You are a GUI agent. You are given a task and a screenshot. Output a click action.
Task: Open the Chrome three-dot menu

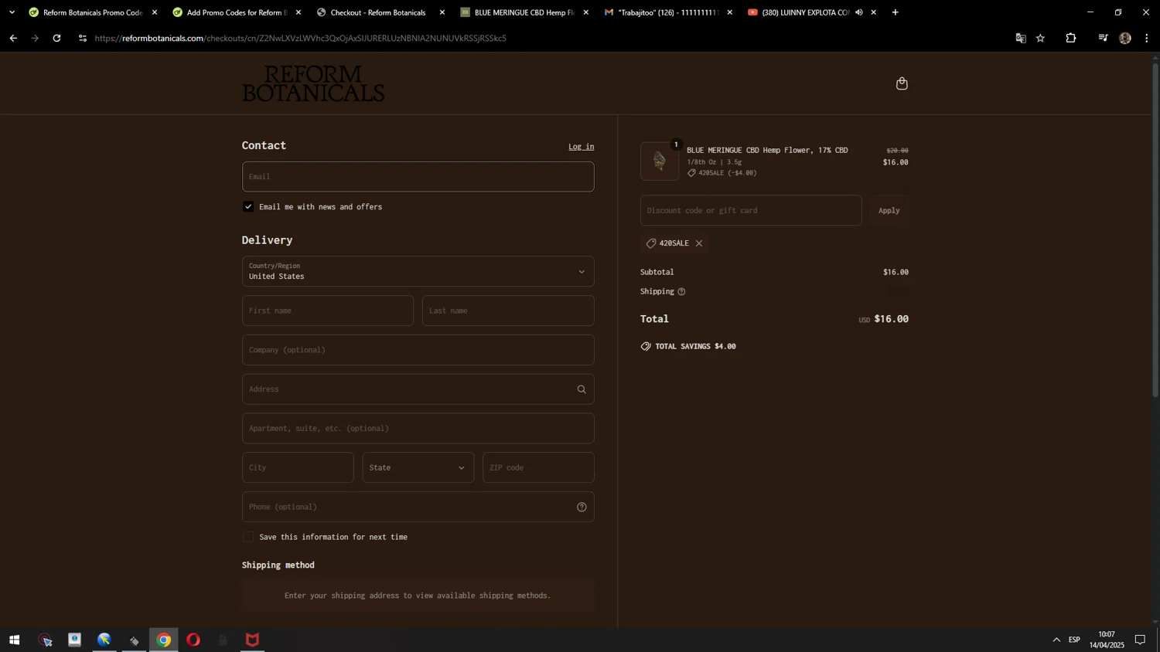1147,38
